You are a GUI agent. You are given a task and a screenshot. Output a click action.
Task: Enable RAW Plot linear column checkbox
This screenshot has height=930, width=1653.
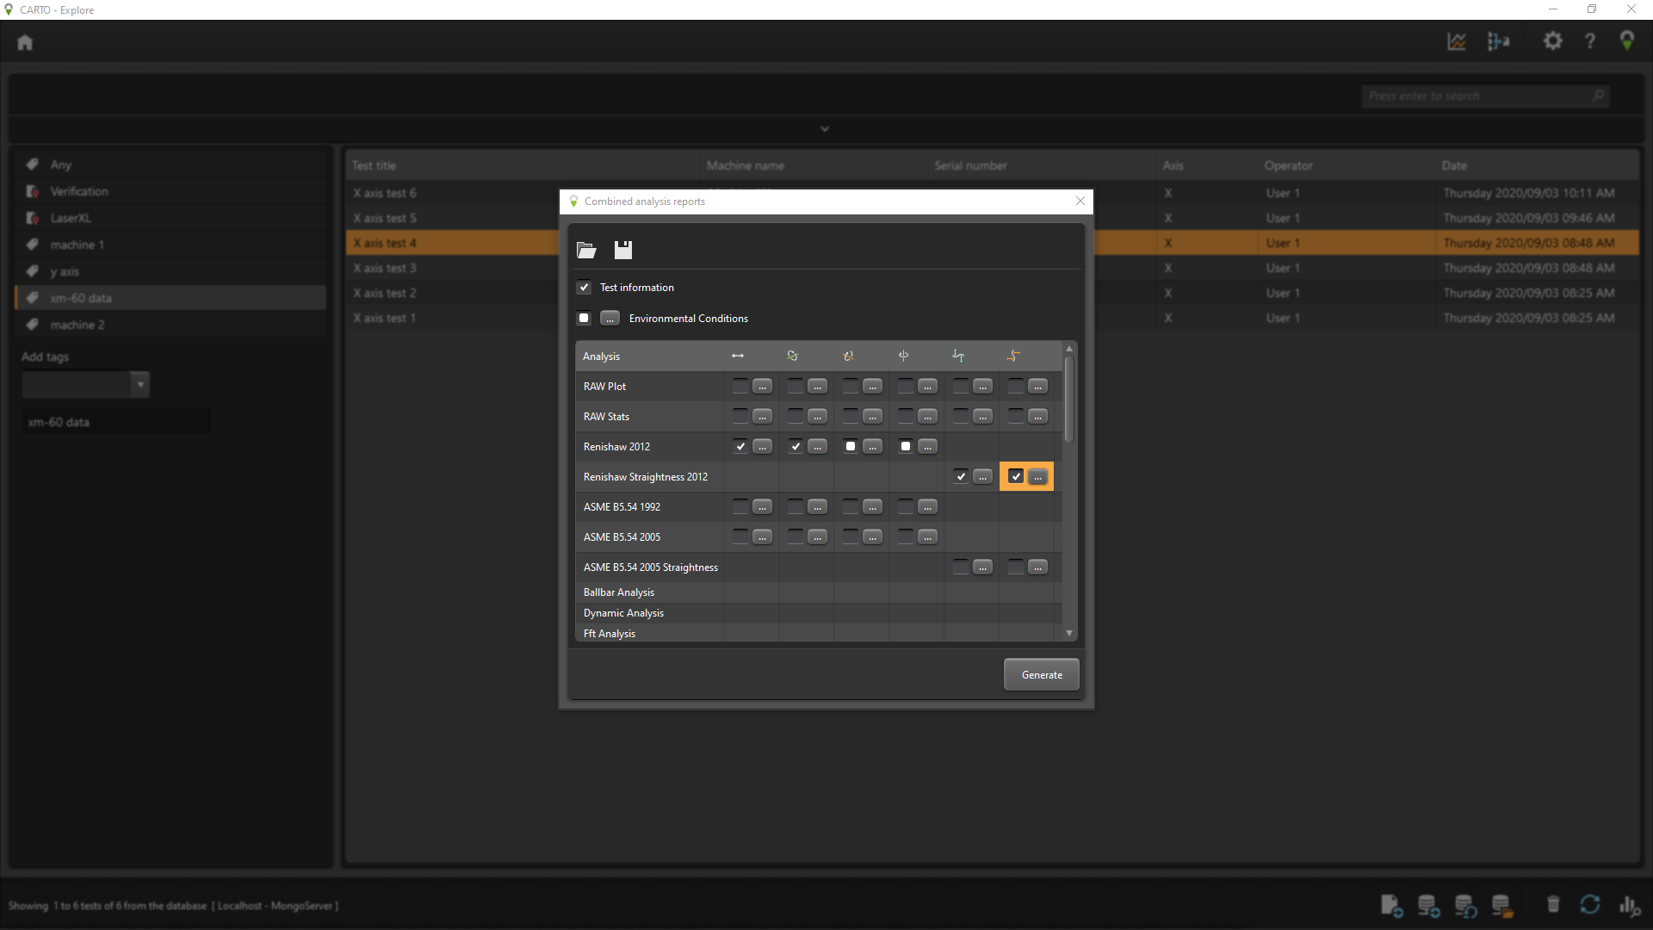click(x=740, y=387)
